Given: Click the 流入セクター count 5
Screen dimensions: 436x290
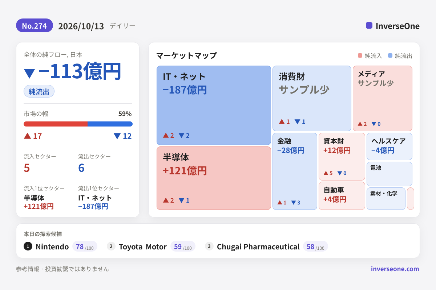Looking at the screenshot, I should coord(27,168).
